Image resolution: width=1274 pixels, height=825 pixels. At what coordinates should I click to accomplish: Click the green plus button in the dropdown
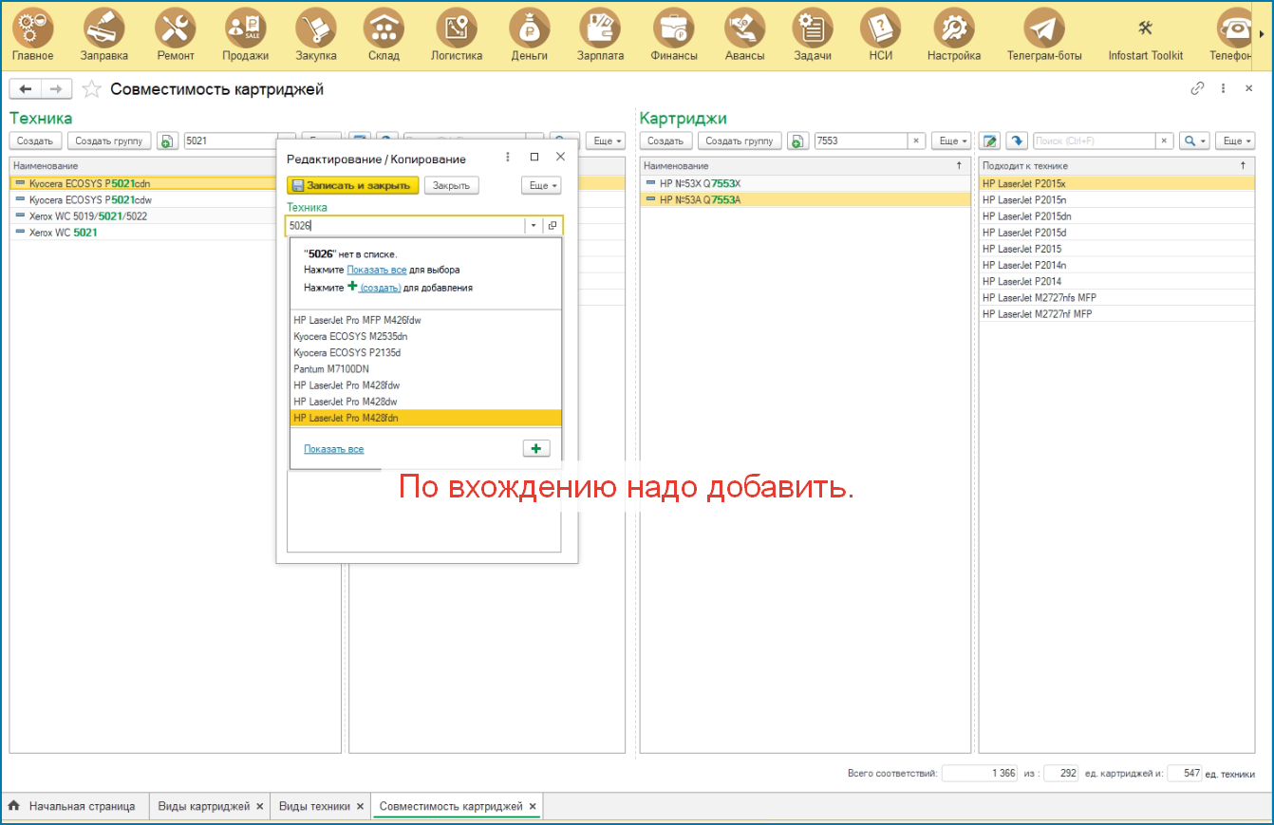click(536, 448)
